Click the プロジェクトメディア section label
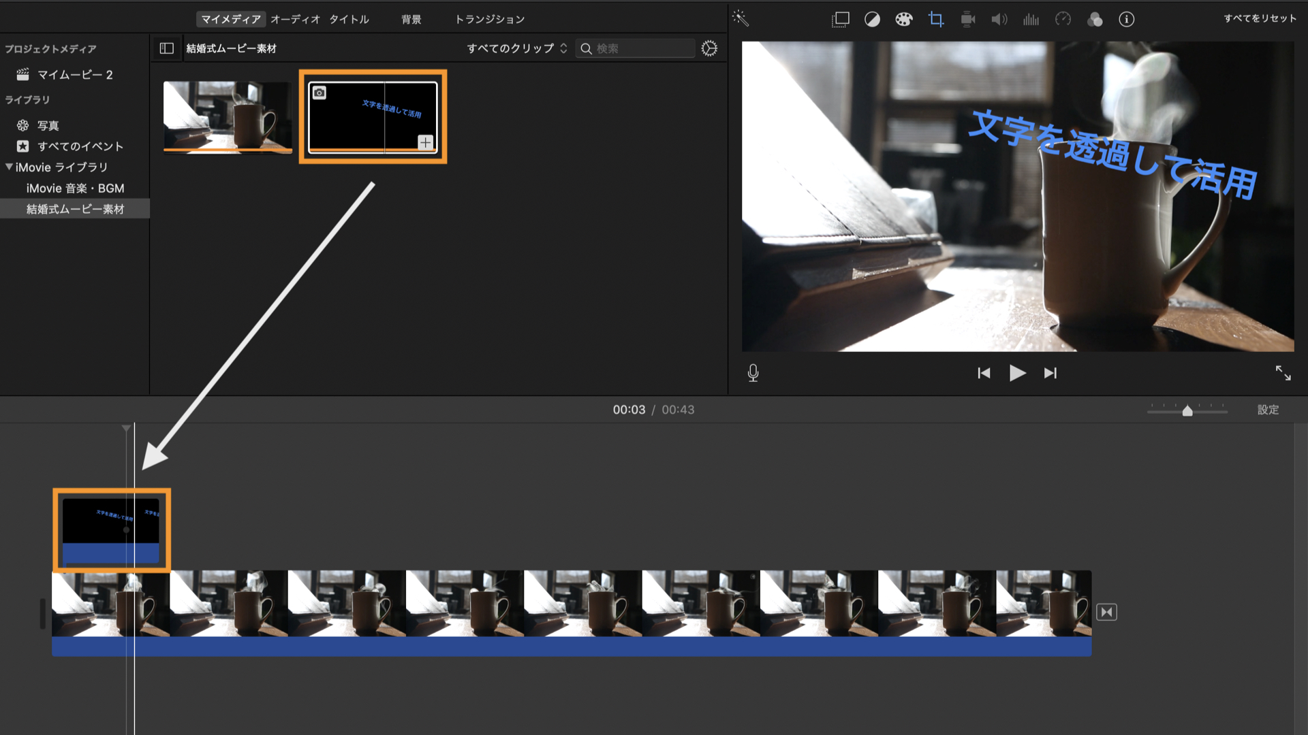 [x=50, y=49]
